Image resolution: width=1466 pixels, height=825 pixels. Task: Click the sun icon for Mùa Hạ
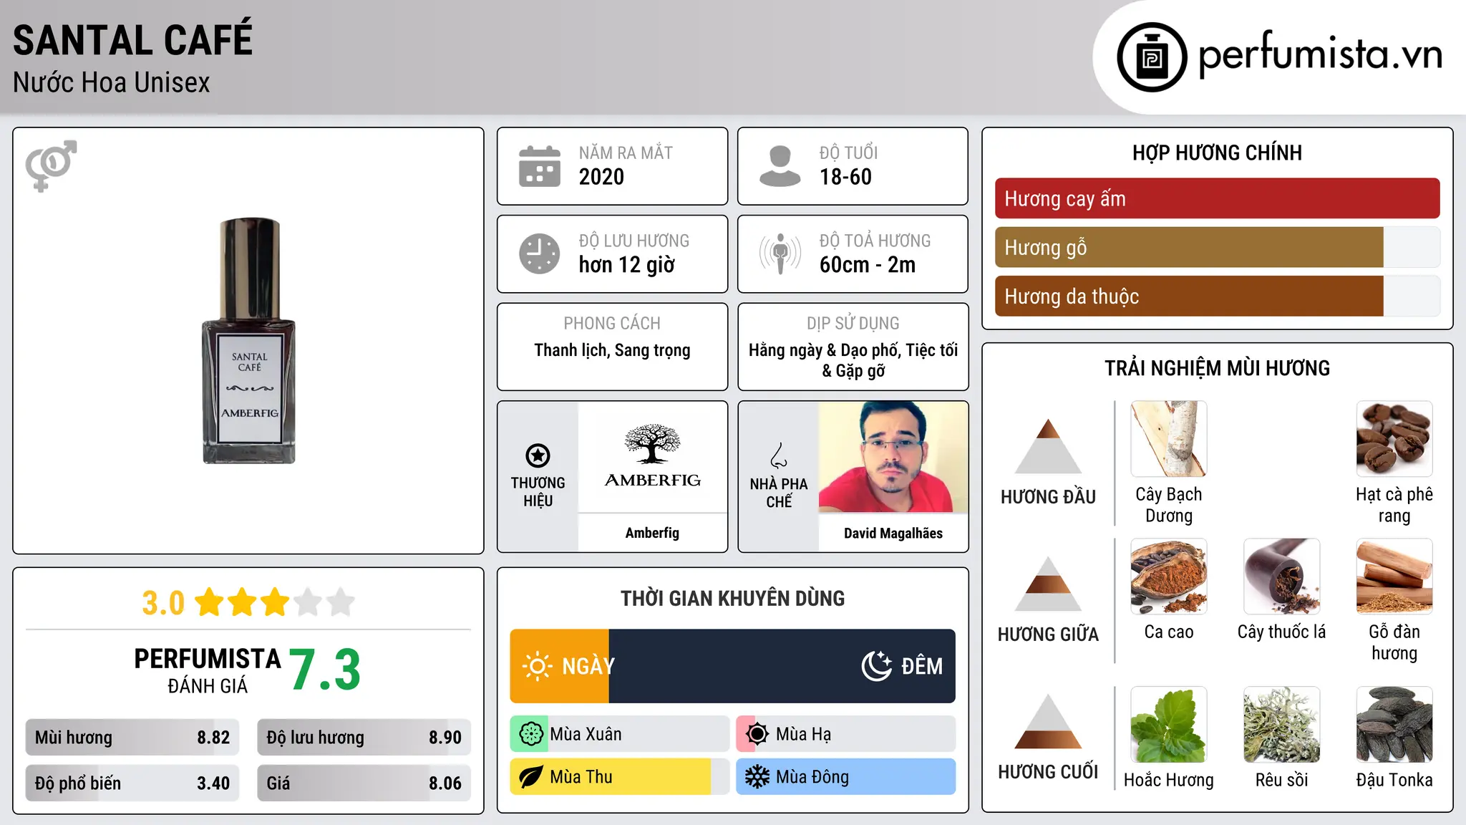pyautogui.click(x=757, y=734)
